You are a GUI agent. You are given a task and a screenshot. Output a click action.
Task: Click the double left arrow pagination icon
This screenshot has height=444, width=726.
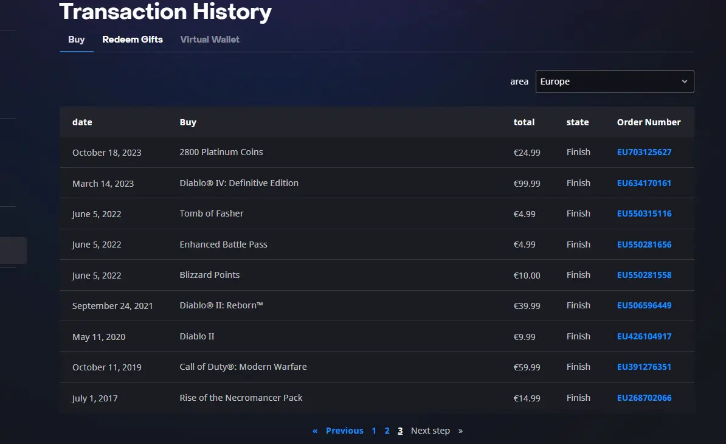(315, 431)
